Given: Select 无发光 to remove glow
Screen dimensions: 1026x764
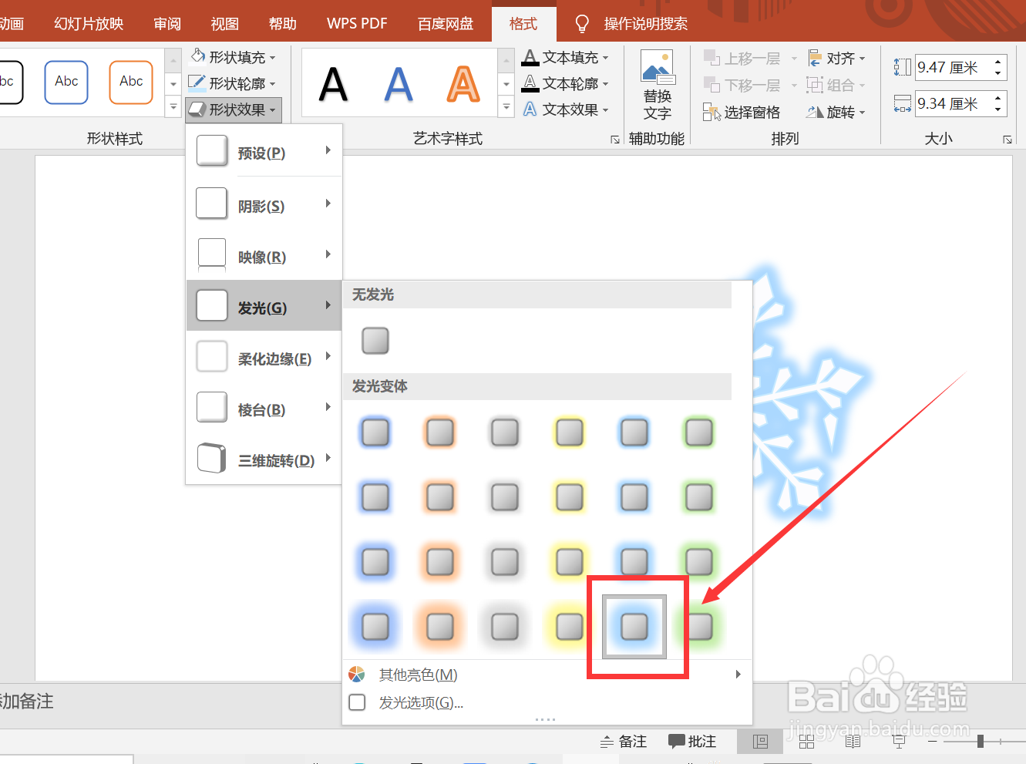Looking at the screenshot, I should (375, 340).
